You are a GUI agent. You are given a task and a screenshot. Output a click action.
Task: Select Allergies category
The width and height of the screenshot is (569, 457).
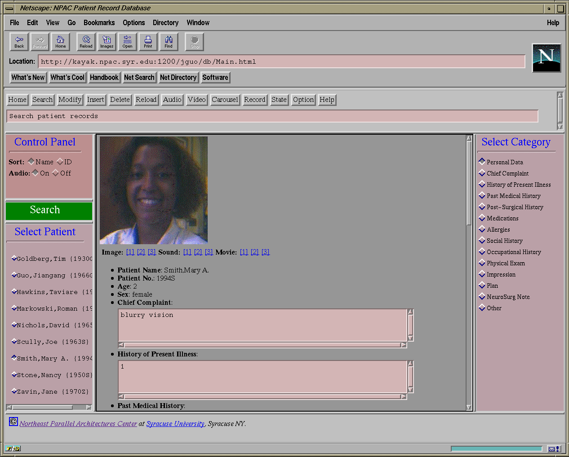point(482,229)
